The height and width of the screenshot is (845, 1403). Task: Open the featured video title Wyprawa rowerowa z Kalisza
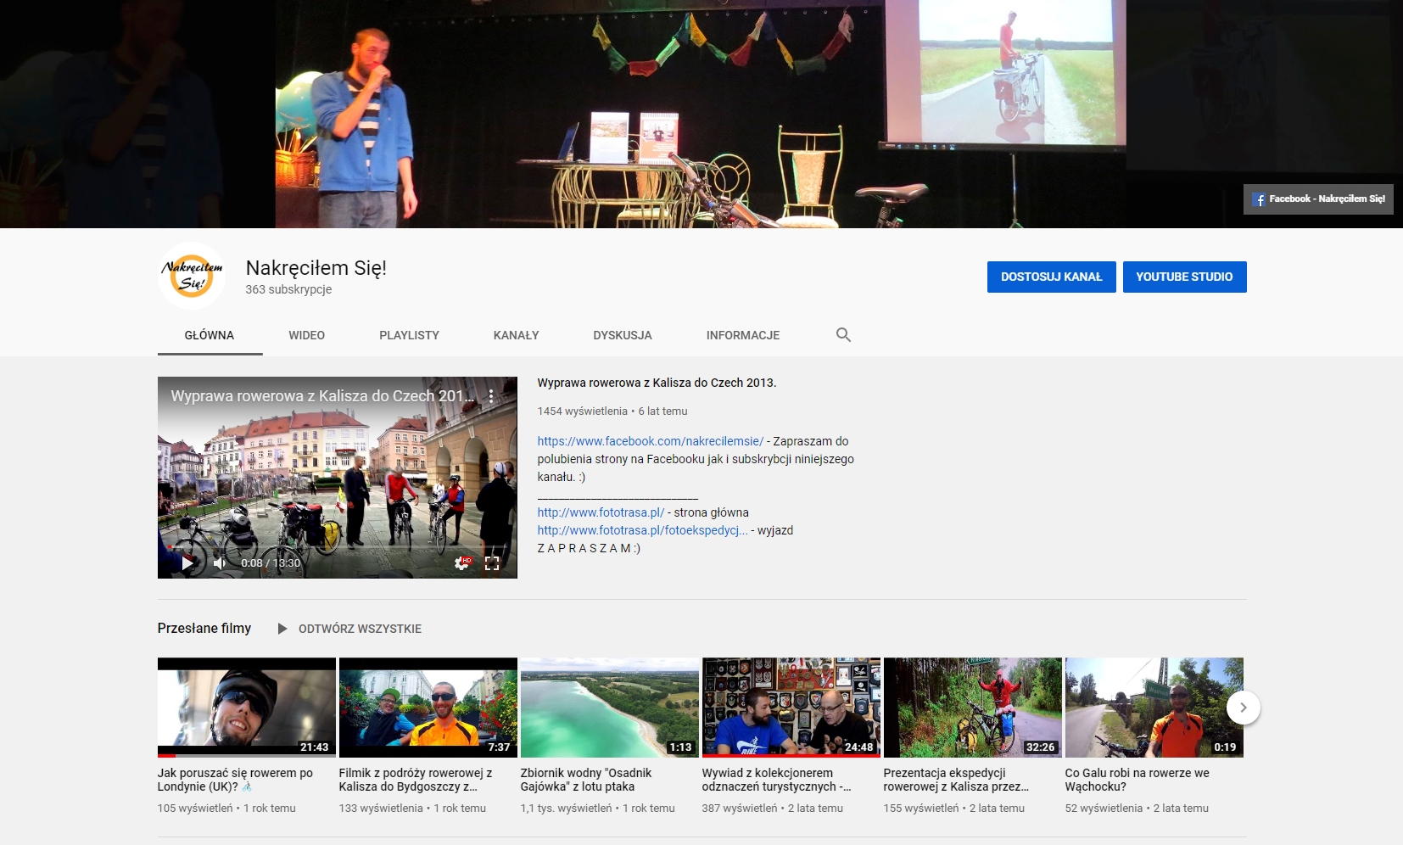657,383
